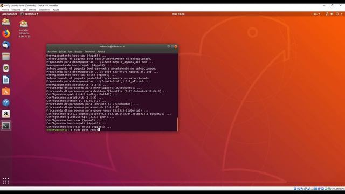Open VirtualBox 'Ayuda' menu
345x194 pixels.
[x=56, y=10]
